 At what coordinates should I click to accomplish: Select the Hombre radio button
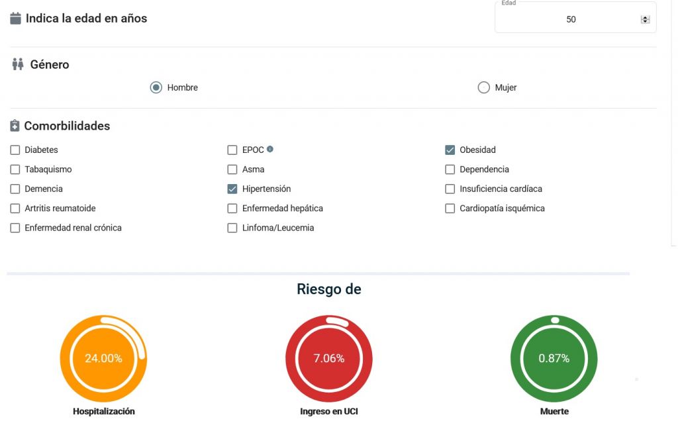(156, 87)
